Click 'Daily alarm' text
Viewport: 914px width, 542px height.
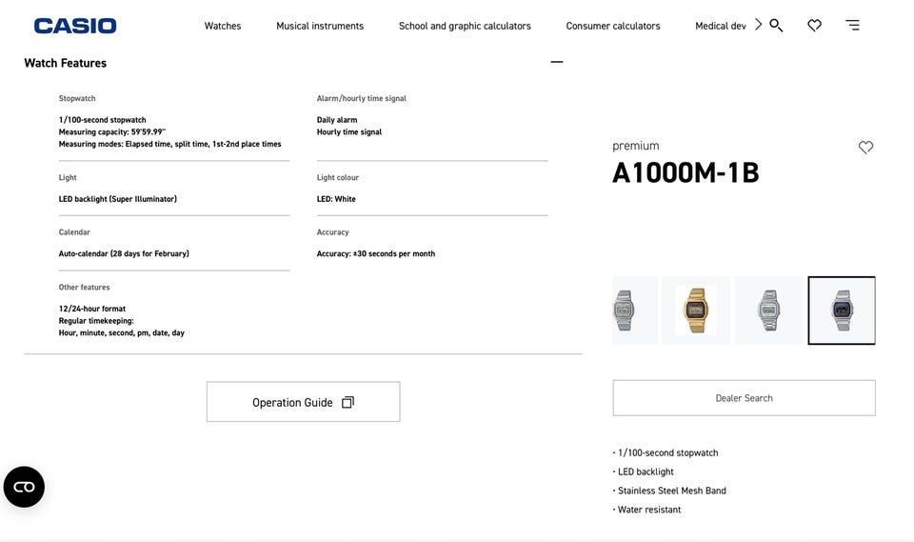pyautogui.click(x=337, y=120)
